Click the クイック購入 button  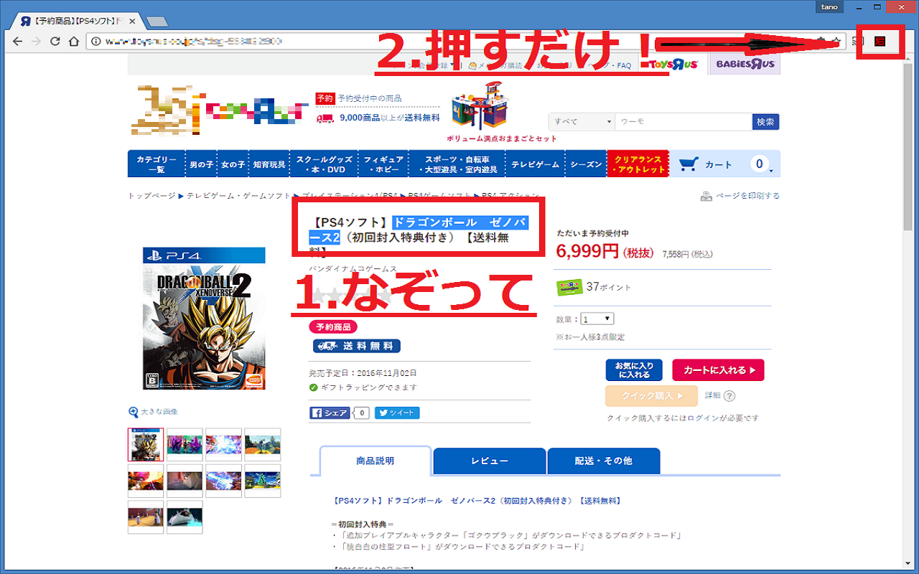(652, 395)
